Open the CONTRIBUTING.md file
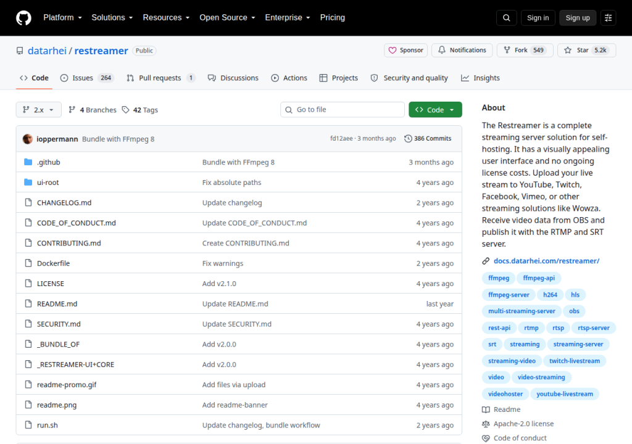 69,243
